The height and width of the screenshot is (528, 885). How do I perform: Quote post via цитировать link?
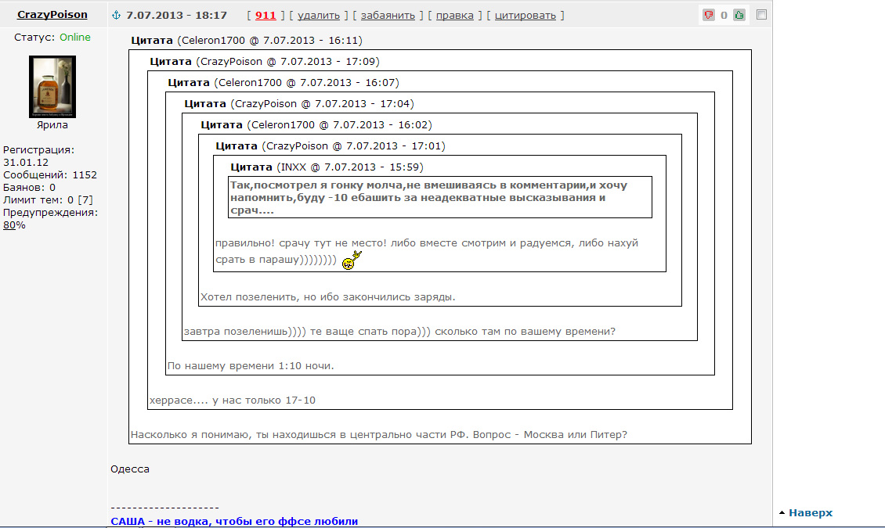[525, 16]
